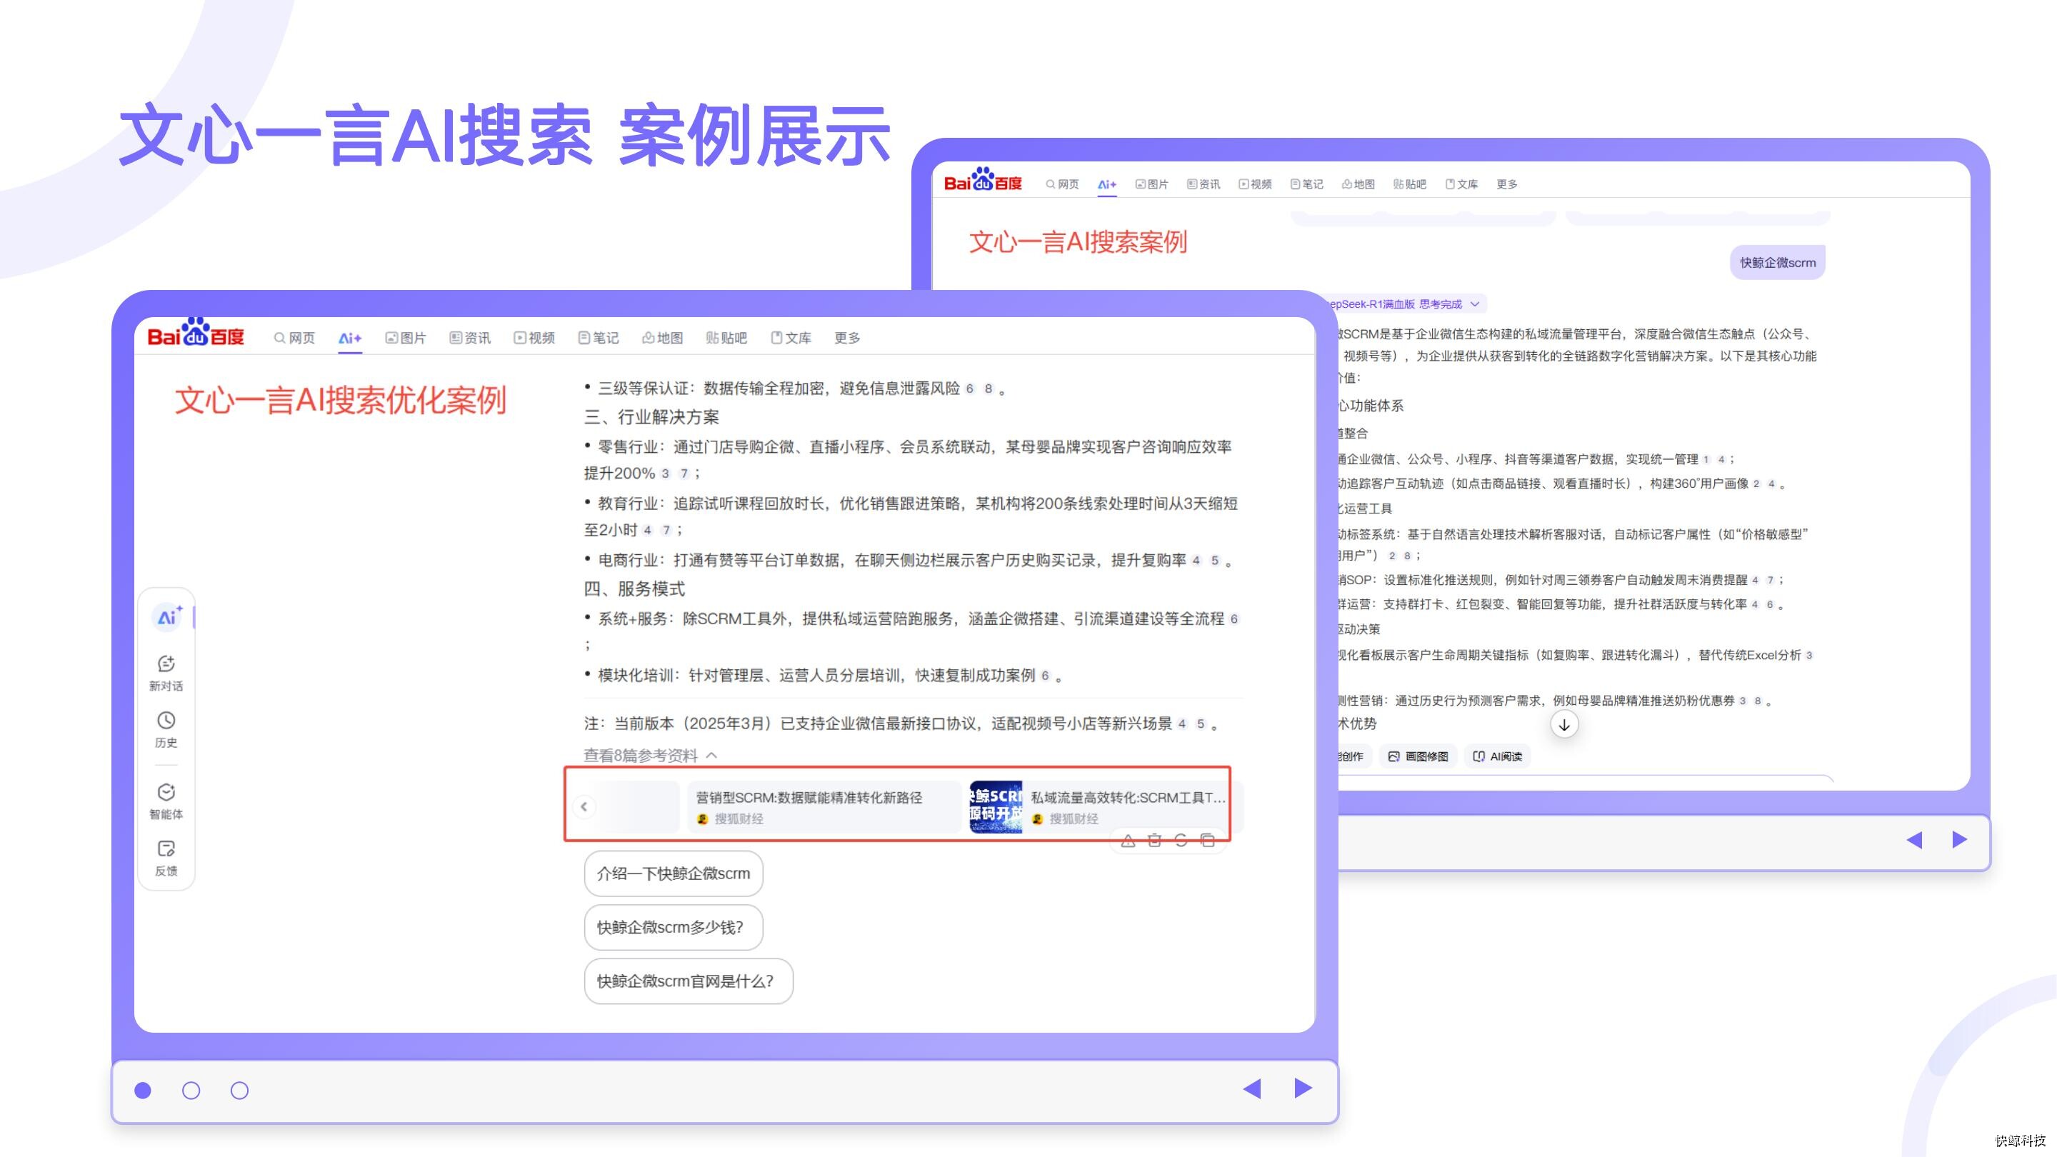This screenshot has width=2057, height=1157.
Task: Open 图片 tab in back window
Action: 1151,184
